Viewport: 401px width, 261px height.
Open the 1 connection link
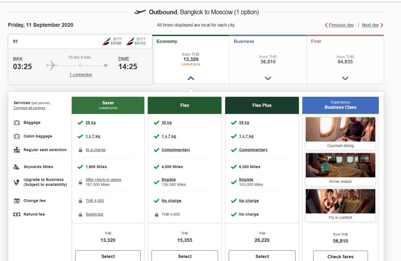(x=81, y=75)
